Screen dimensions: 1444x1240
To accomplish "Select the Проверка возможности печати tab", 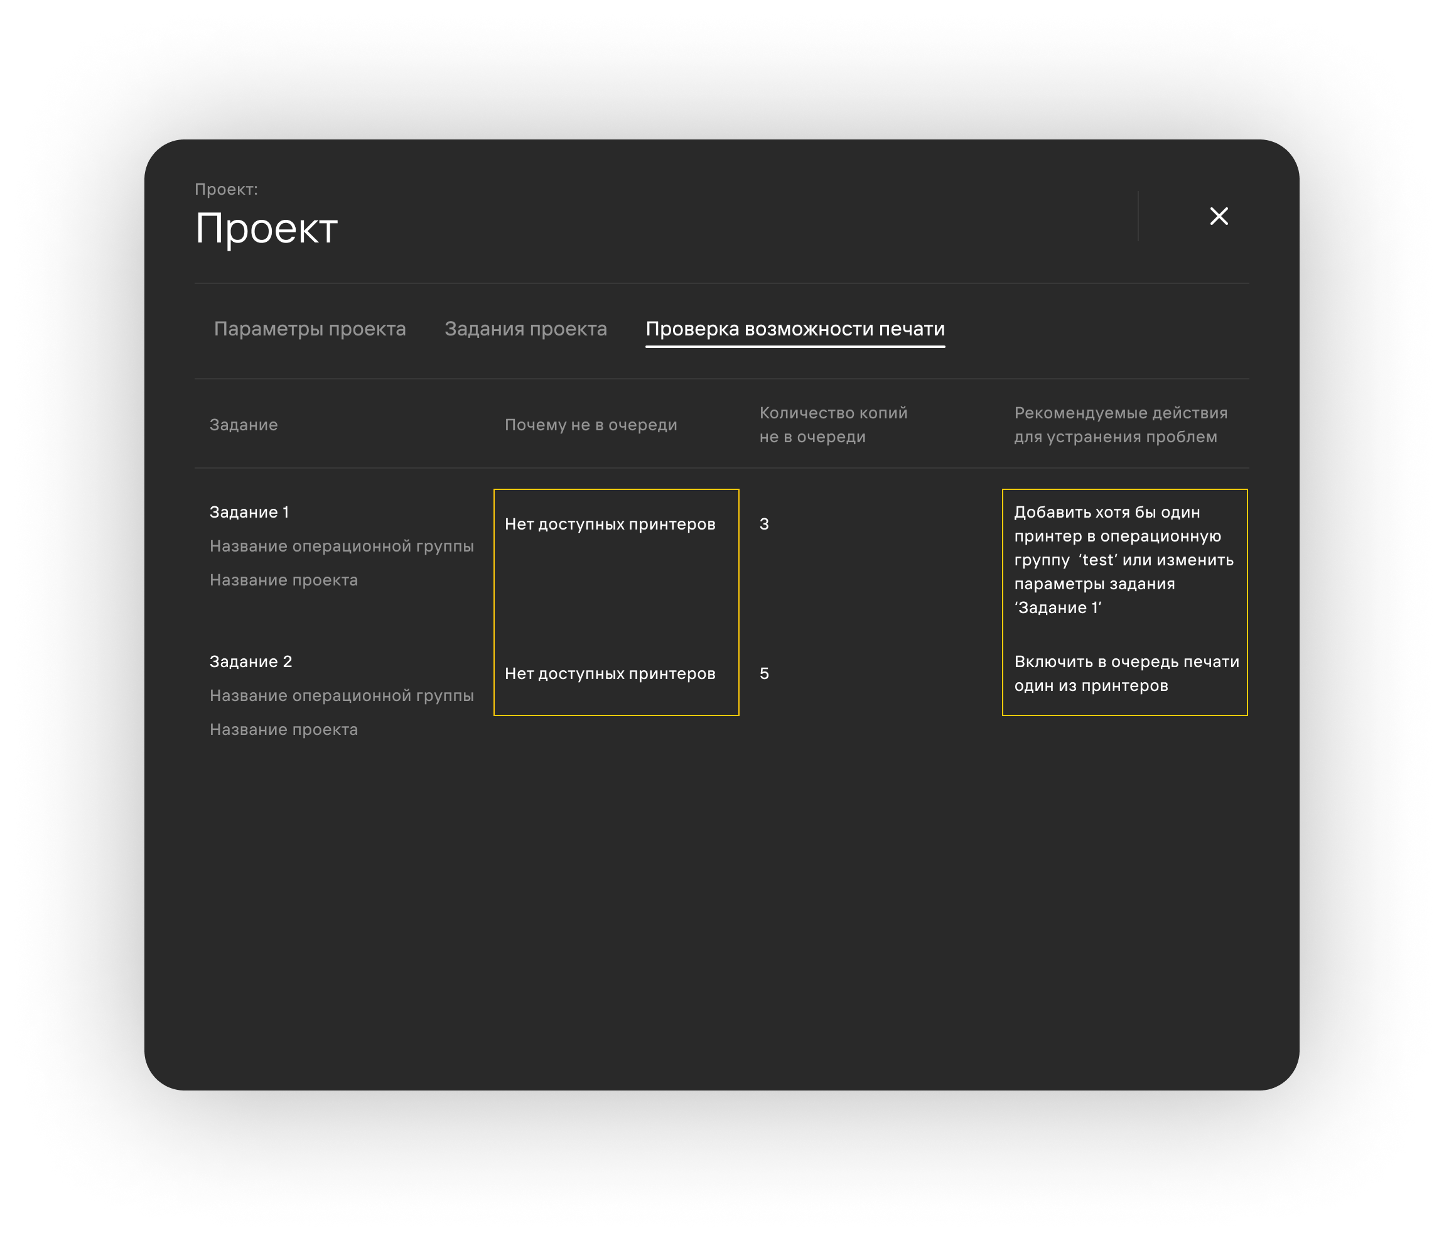I will click(795, 329).
